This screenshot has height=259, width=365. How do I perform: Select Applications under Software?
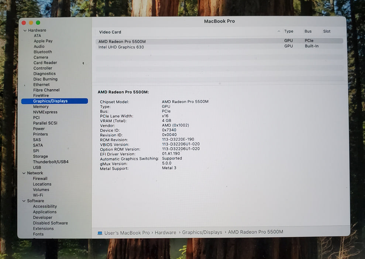pos(45,212)
